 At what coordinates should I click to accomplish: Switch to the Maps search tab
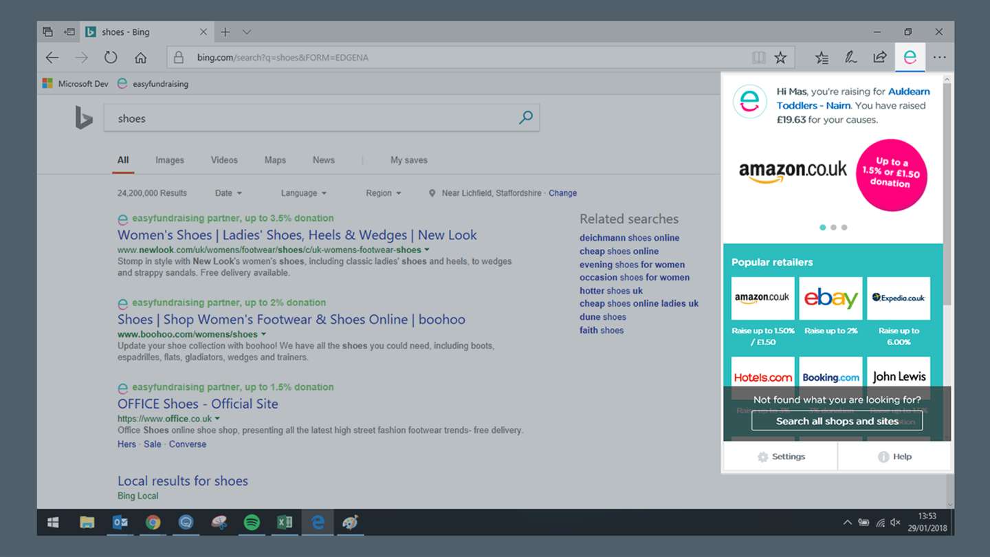(x=275, y=160)
